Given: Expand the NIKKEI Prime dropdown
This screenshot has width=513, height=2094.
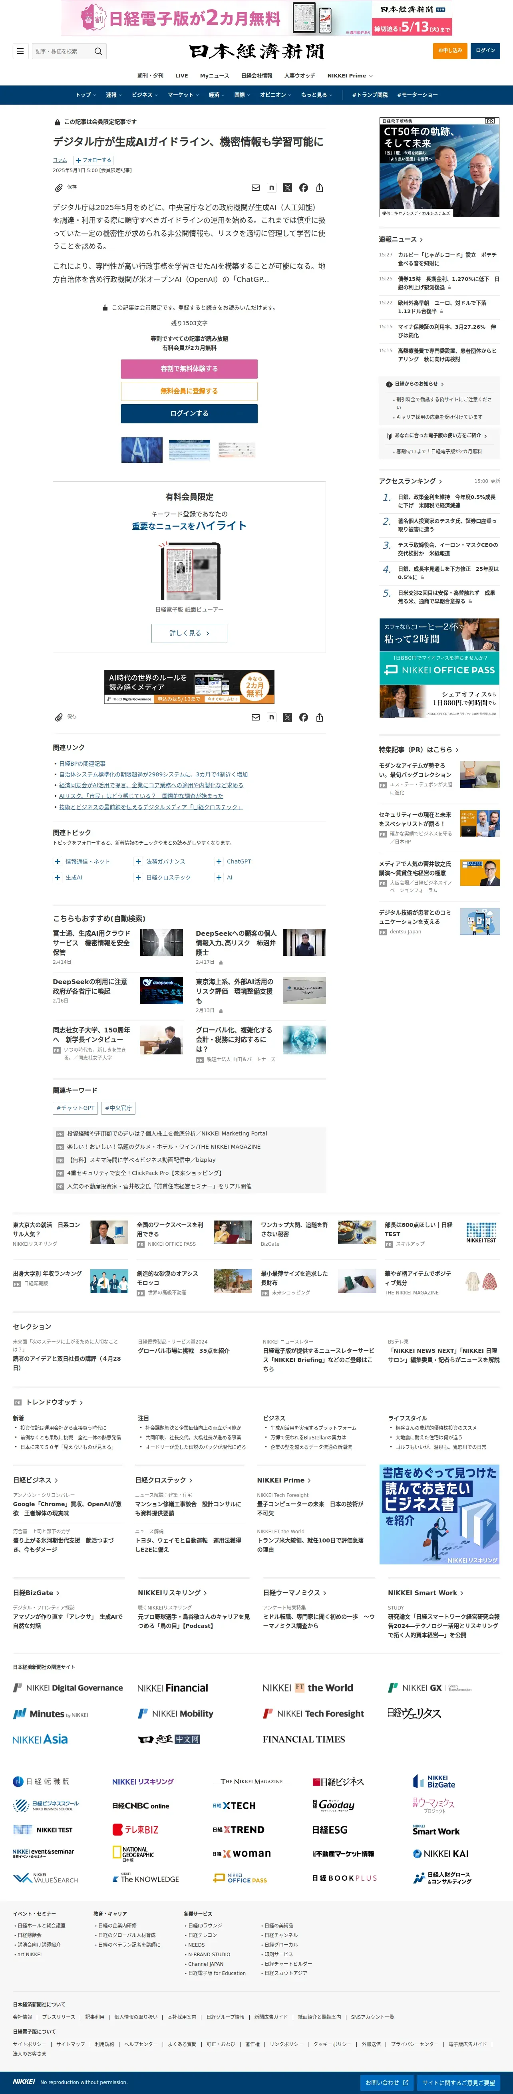Looking at the screenshot, I should point(350,75).
